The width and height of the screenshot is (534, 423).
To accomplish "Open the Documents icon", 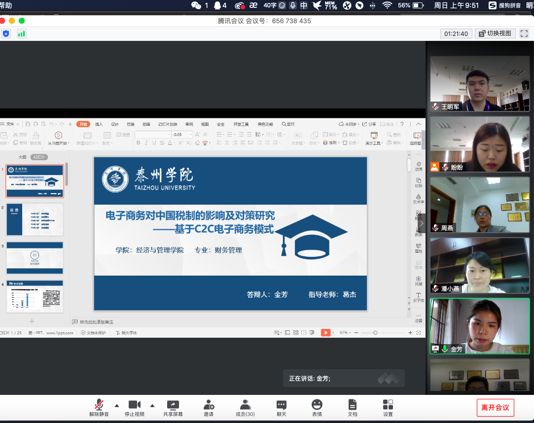I will 352,405.
